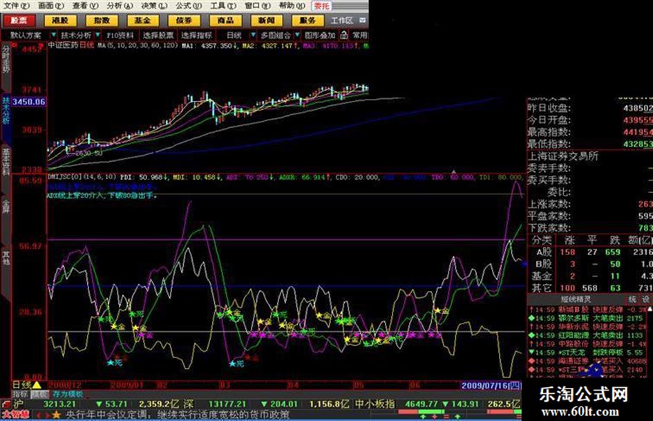Select the red 股票 category button
653x421 pixels.
point(19,20)
